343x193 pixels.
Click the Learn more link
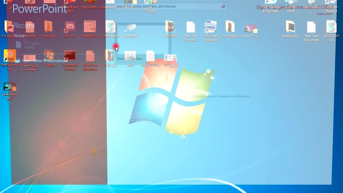click(325, 14)
